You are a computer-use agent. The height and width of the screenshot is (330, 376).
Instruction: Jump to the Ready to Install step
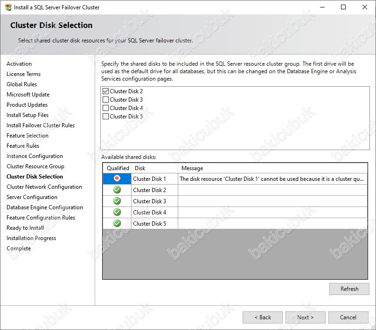(25, 228)
